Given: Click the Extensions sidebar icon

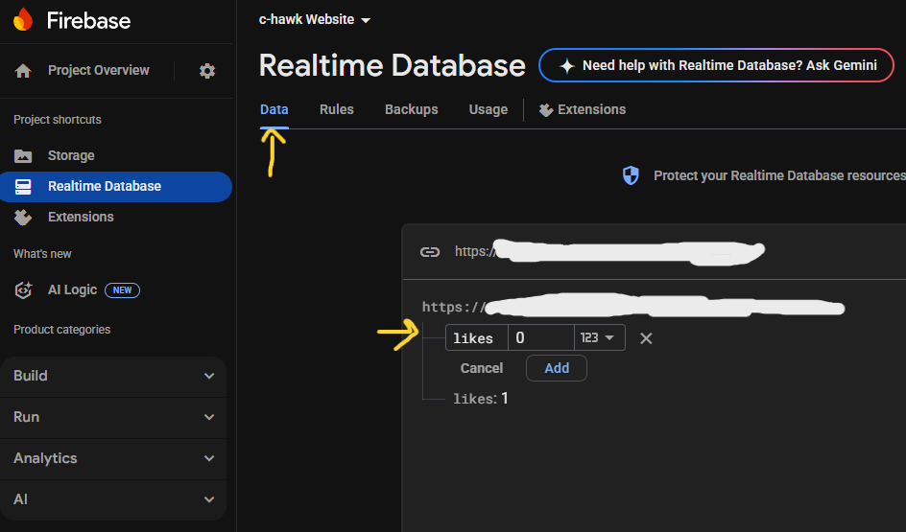Looking at the screenshot, I should coord(23,217).
